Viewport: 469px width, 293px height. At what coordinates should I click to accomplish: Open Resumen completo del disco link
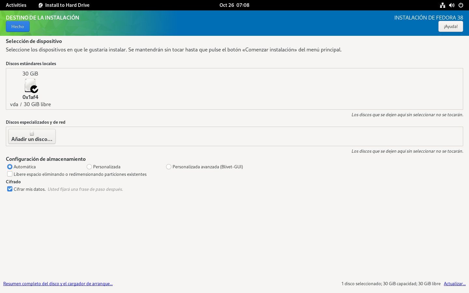tap(58, 284)
